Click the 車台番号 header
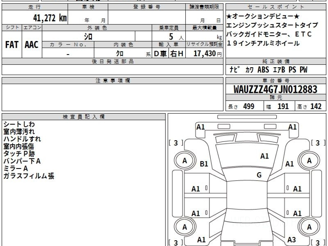328x246 pixels. [x=276, y=81]
